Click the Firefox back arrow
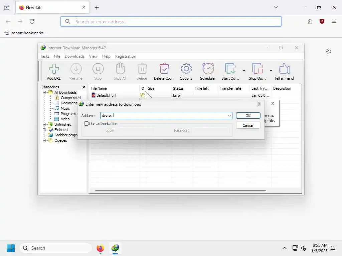The image size is (342, 256). 8,21
